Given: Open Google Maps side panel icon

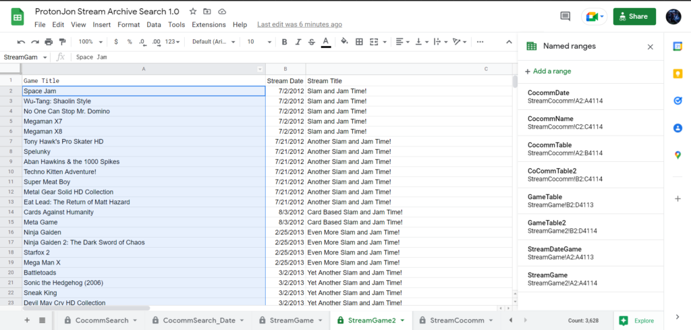Looking at the screenshot, I should (678, 155).
